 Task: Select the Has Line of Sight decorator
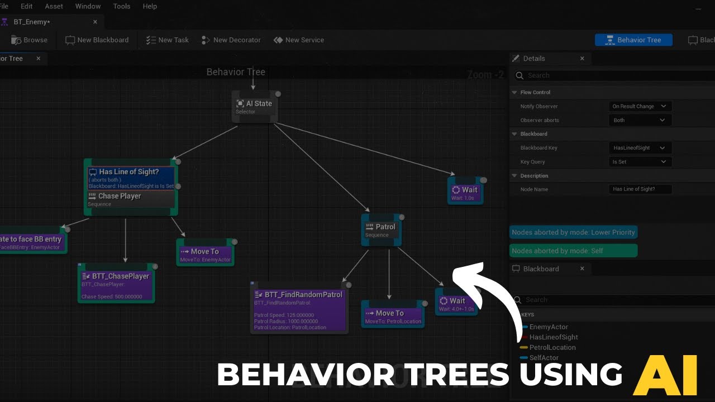(131, 178)
